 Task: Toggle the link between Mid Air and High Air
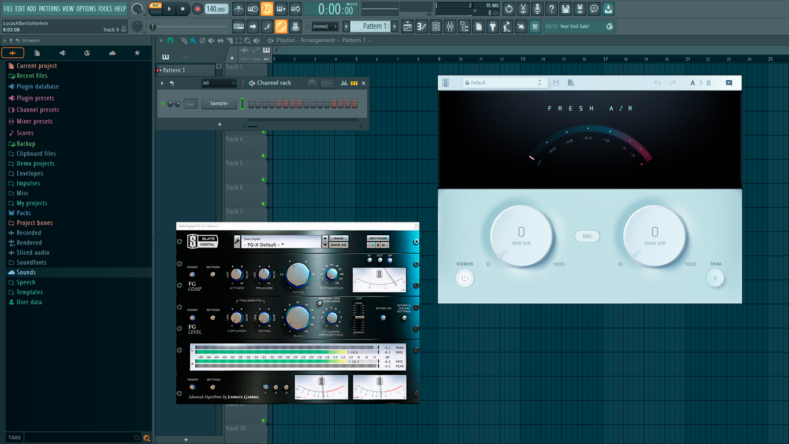[587, 236]
